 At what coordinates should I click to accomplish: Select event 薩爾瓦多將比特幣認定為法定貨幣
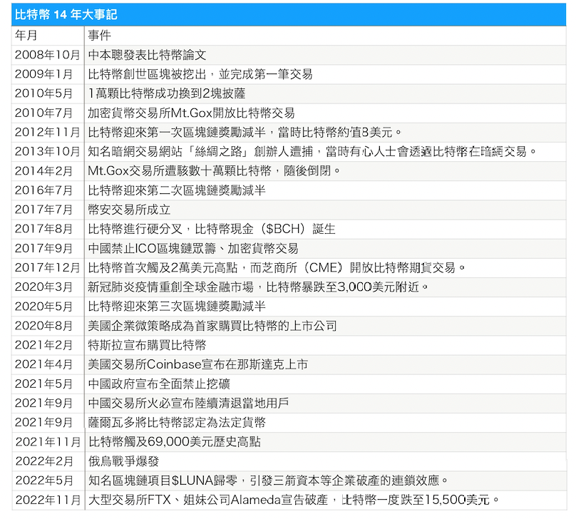point(177,423)
